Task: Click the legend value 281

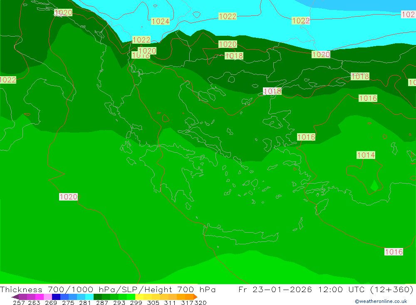Action: [x=85, y=303]
